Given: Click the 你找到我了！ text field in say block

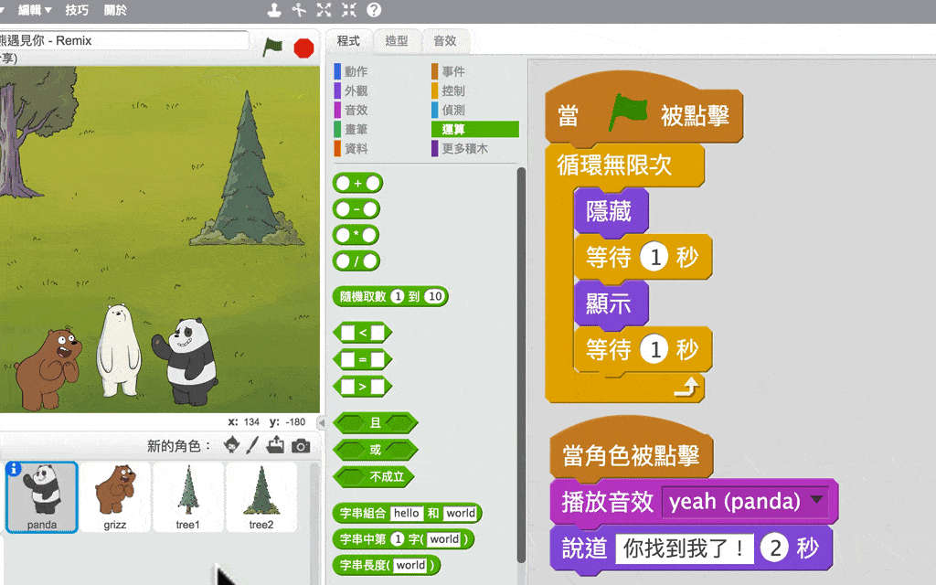Looking at the screenshot, I should click(685, 548).
